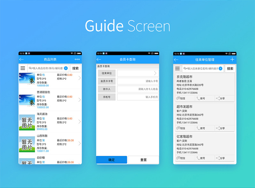This screenshot has width=255, height=188.
Task: Open the hamburger menu in 往来单位管理
Action: 177,68
